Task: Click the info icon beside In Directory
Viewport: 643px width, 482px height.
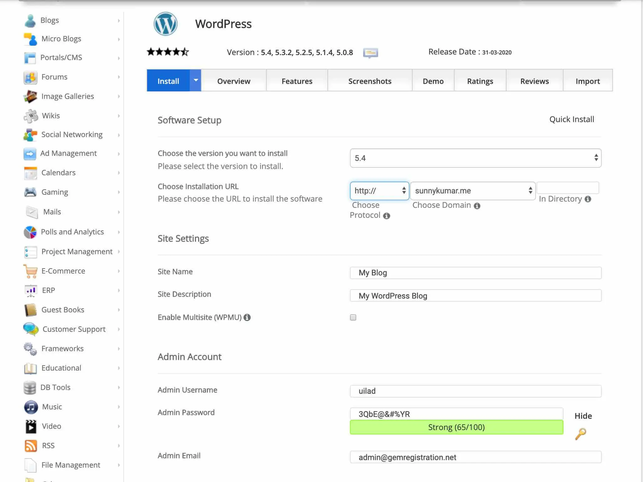Action: [x=588, y=199]
